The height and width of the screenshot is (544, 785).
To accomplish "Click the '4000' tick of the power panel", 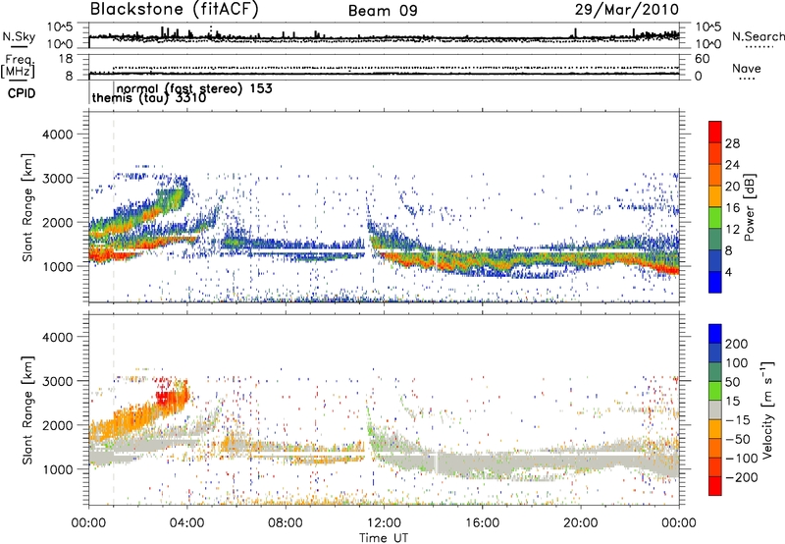I will 57,135.
